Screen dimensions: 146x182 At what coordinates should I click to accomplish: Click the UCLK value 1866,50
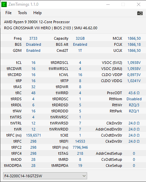tap(134, 50)
